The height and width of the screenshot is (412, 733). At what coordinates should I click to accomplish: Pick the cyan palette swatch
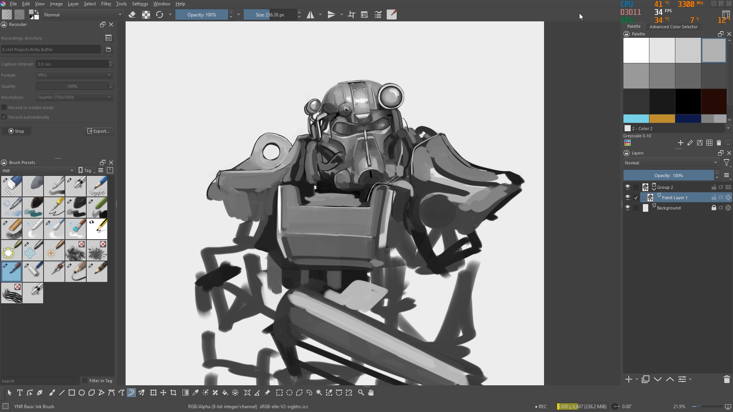pos(636,119)
